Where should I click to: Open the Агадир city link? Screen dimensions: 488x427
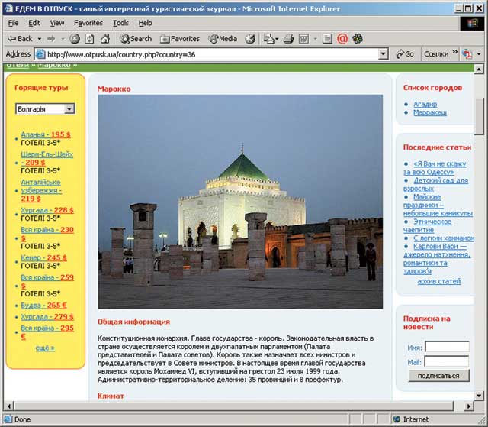425,104
